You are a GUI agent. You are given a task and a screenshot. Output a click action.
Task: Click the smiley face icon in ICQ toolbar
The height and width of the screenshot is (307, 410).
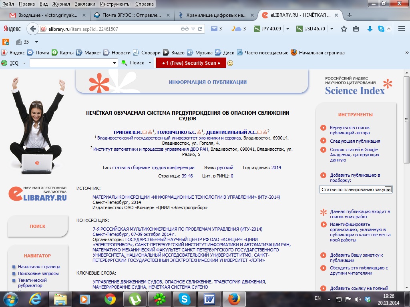(230, 63)
